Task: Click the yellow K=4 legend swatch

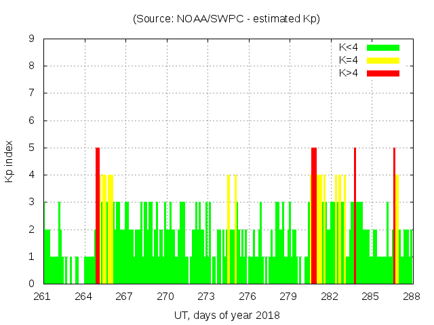Action: tap(383, 60)
